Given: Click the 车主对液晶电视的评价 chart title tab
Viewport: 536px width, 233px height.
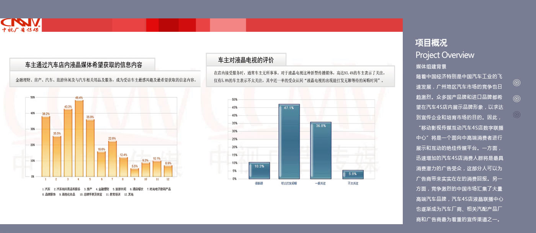Looking at the screenshot, I should 246,60.
